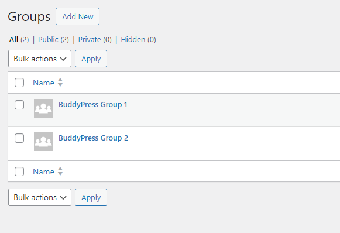340x233 pixels.
Task: Open the bottom Bulk actions dropdown
Action: pos(40,197)
